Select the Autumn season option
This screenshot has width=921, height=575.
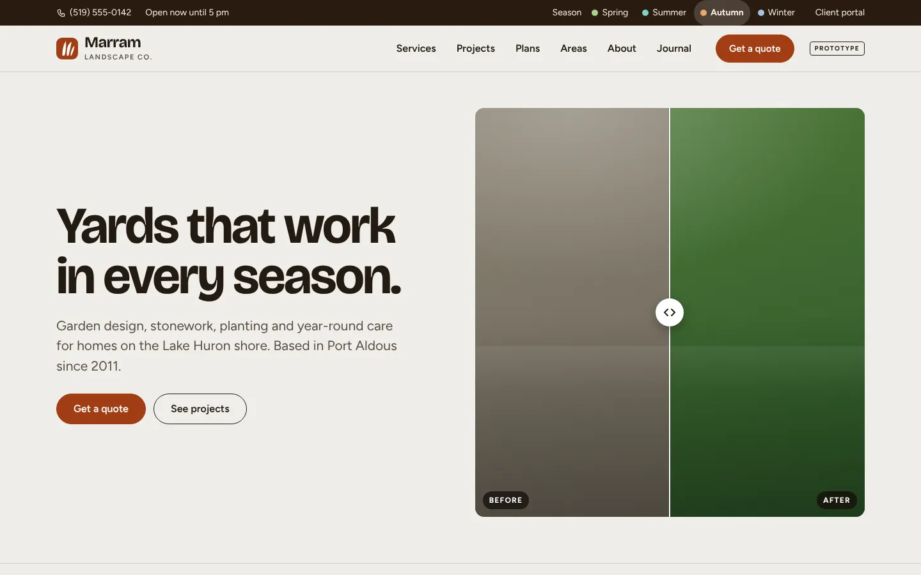pyautogui.click(x=722, y=13)
